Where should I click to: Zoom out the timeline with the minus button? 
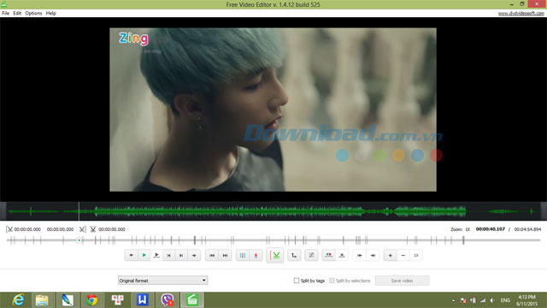(403, 255)
